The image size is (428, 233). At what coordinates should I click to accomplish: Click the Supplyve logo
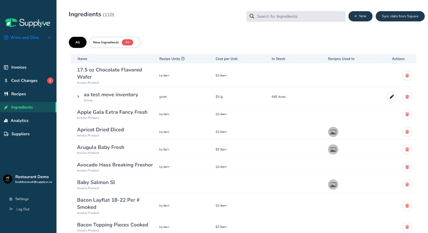point(28,22)
